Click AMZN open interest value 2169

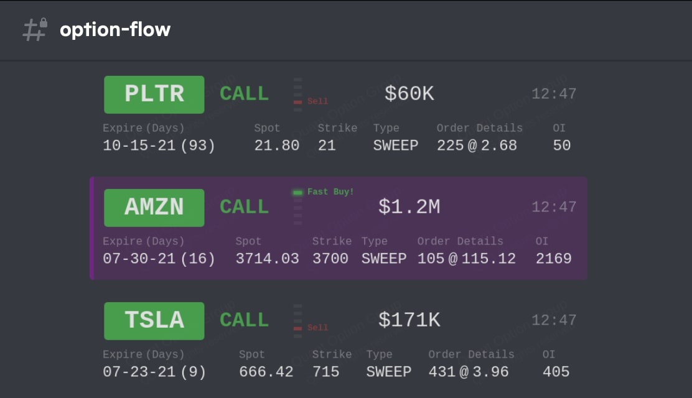(553, 259)
